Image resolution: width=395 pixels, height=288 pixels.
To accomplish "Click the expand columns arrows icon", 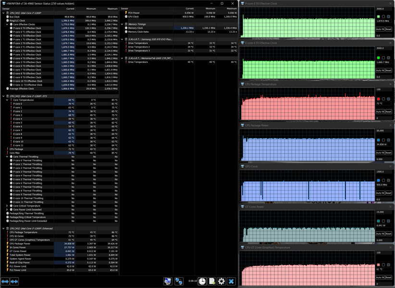I will click(5, 281).
